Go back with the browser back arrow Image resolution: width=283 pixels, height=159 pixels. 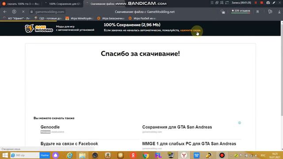5,12
